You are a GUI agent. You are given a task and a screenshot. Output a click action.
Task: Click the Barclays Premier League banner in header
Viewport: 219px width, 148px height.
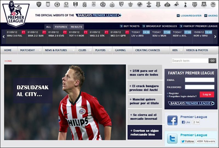pyautogui.click(x=99, y=15)
